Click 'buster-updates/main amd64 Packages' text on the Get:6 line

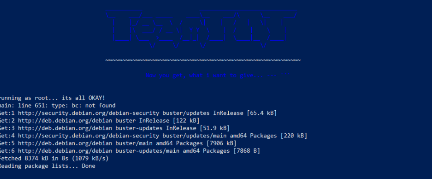[x=173, y=151]
